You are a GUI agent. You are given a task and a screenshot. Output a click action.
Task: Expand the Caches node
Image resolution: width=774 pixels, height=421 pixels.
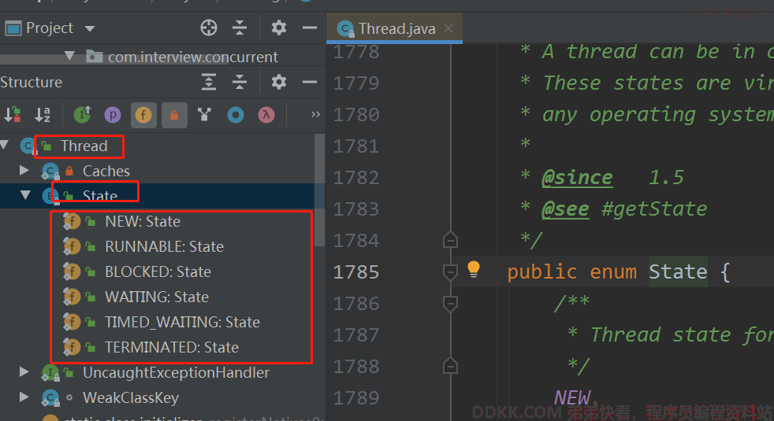(x=24, y=170)
